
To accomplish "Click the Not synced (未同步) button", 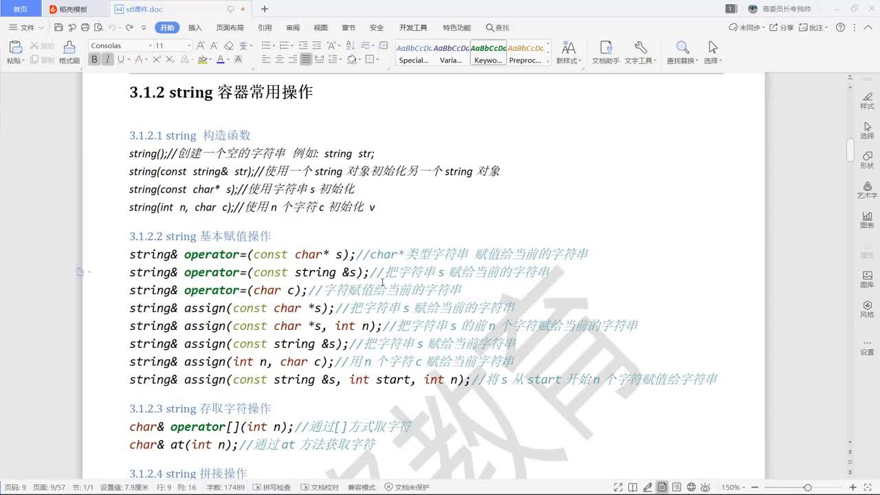I will (746, 27).
